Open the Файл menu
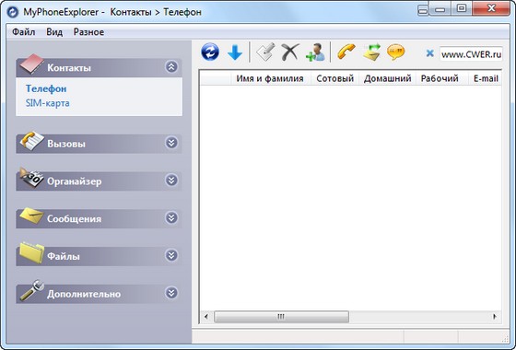Screen dimensions: 516x350 [24, 32]
